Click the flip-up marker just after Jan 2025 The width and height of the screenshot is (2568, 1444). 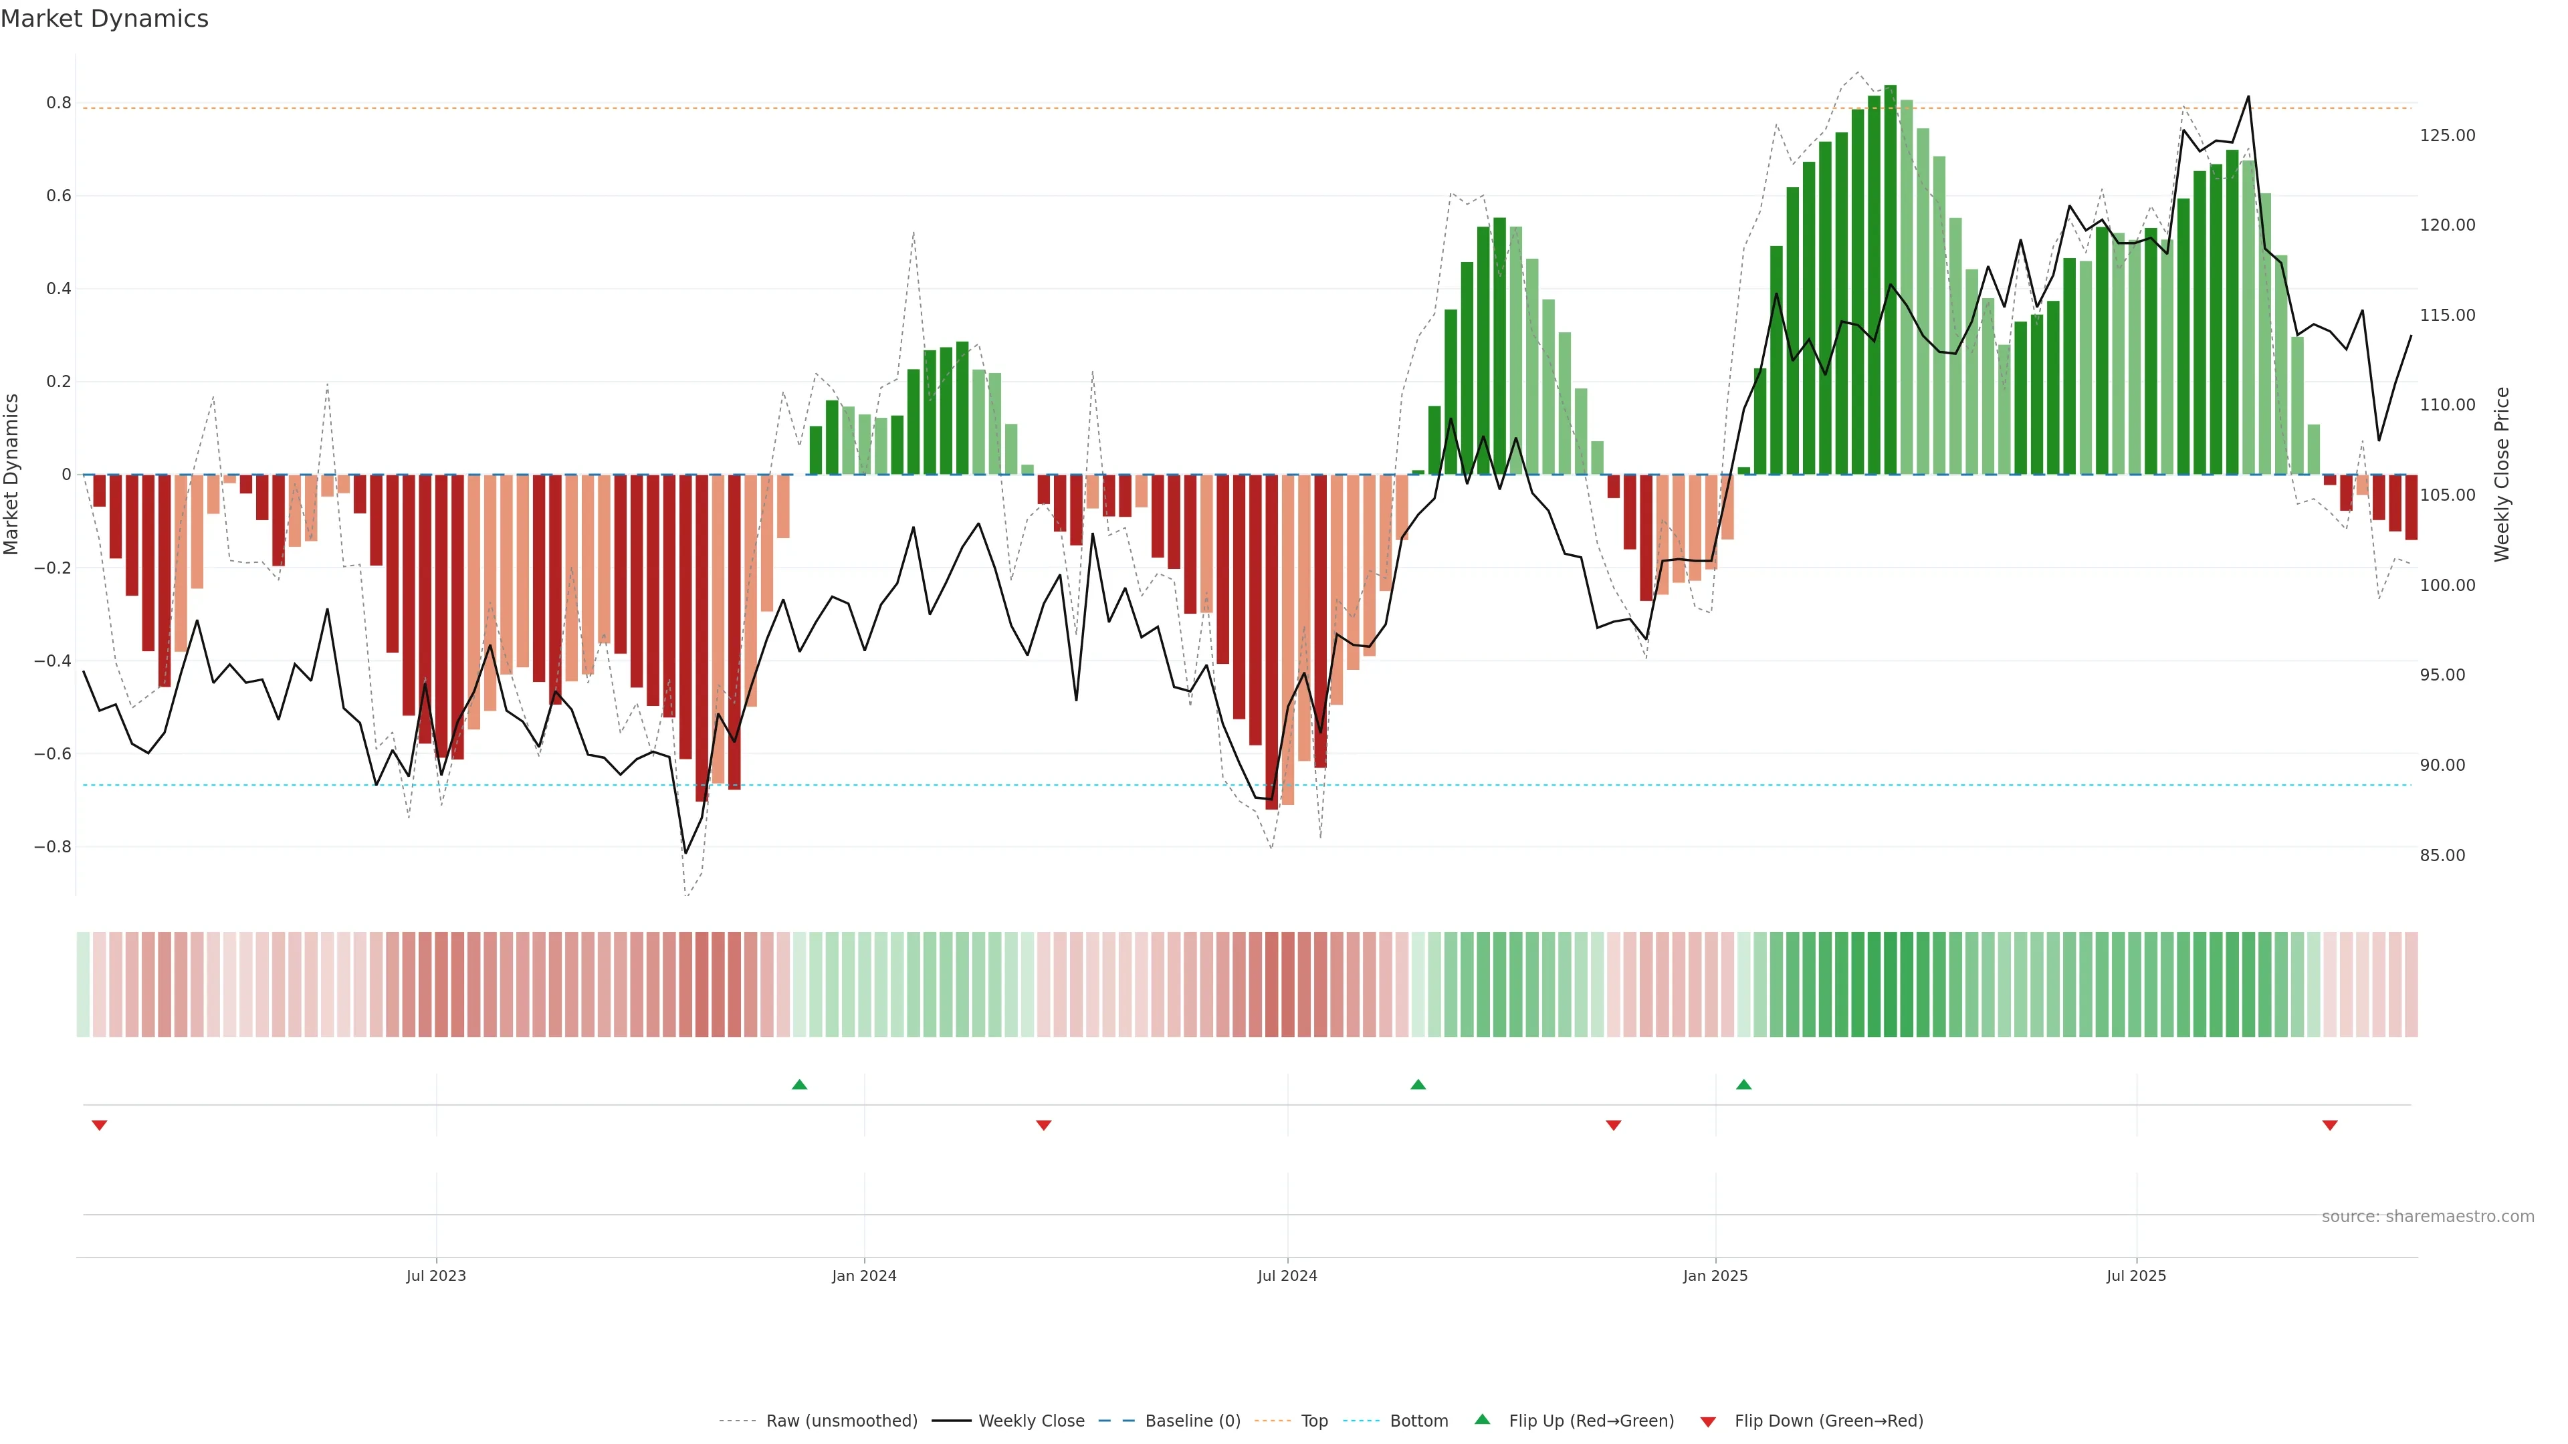(x=1743, y=1084)
